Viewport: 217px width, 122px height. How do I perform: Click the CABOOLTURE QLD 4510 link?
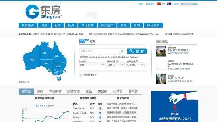click(180, 81)
